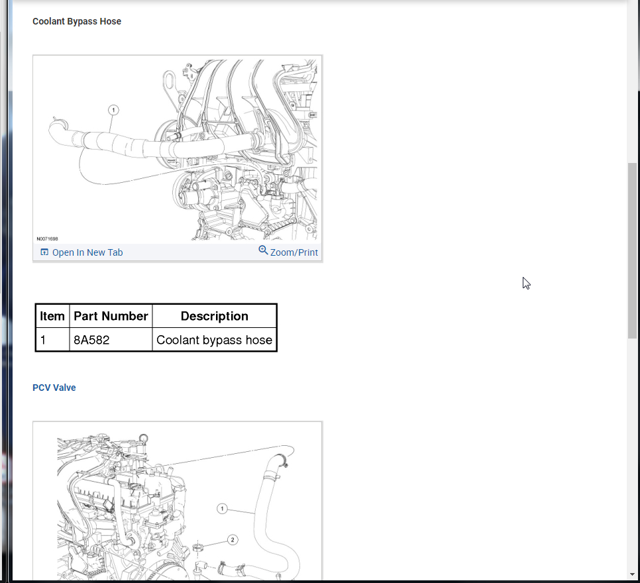Click the 'Description' column header

click(x=214, y=316)
